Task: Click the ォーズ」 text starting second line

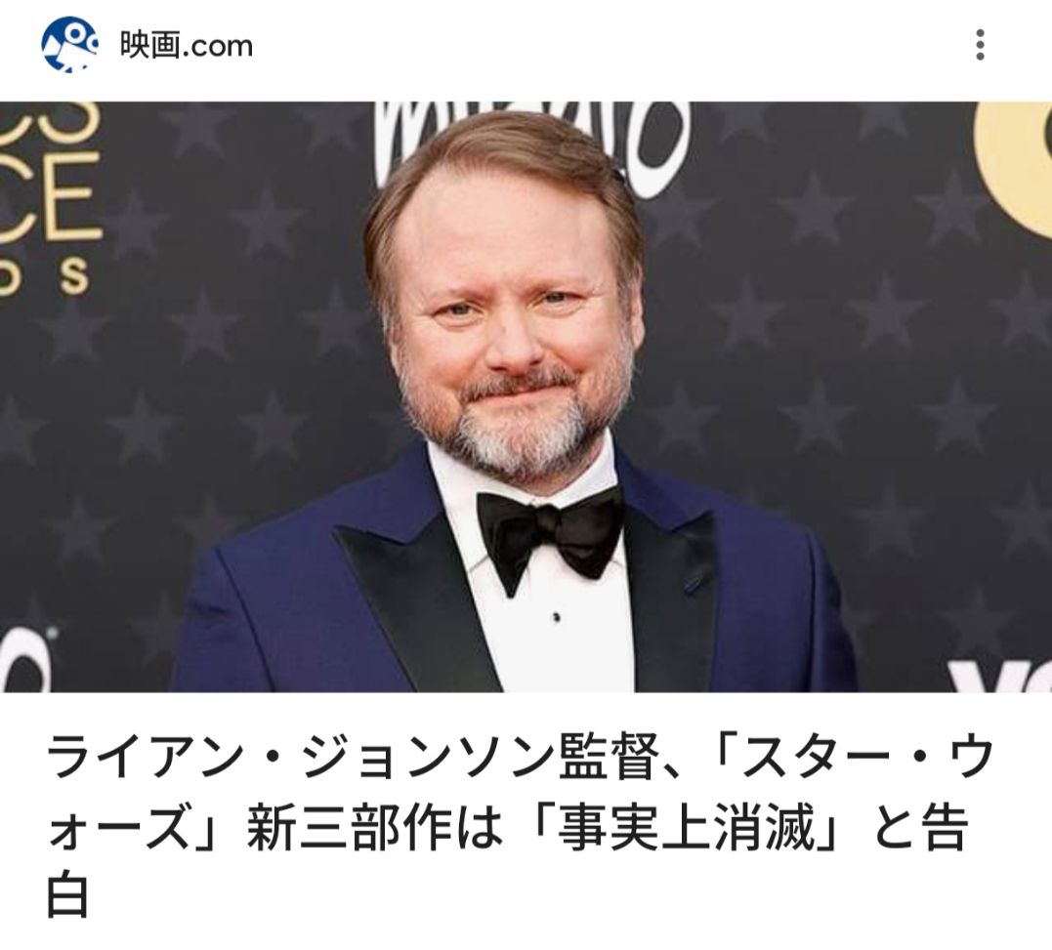Action: pyautogui.click(x=140, y=829)
